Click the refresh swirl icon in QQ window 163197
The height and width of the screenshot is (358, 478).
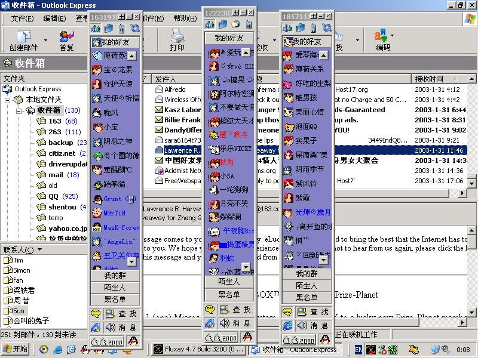pyautogui.click(x=135, y=28)
